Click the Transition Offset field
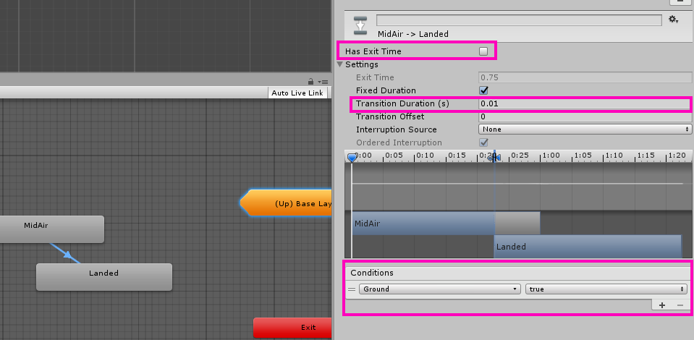 tap(585, 116)
